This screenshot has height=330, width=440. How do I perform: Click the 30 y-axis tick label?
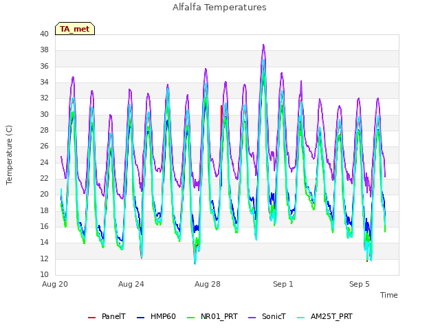pos(44,115)
